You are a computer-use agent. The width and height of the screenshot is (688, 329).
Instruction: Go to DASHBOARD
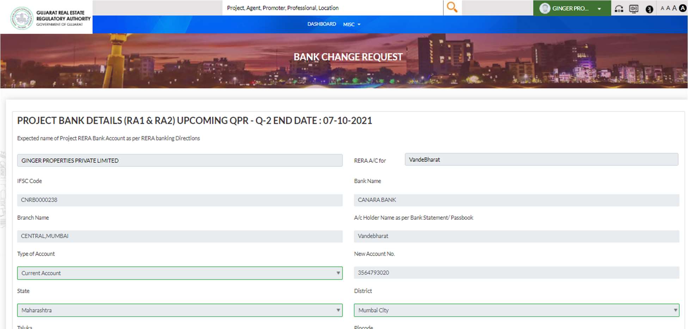(321, 24)
